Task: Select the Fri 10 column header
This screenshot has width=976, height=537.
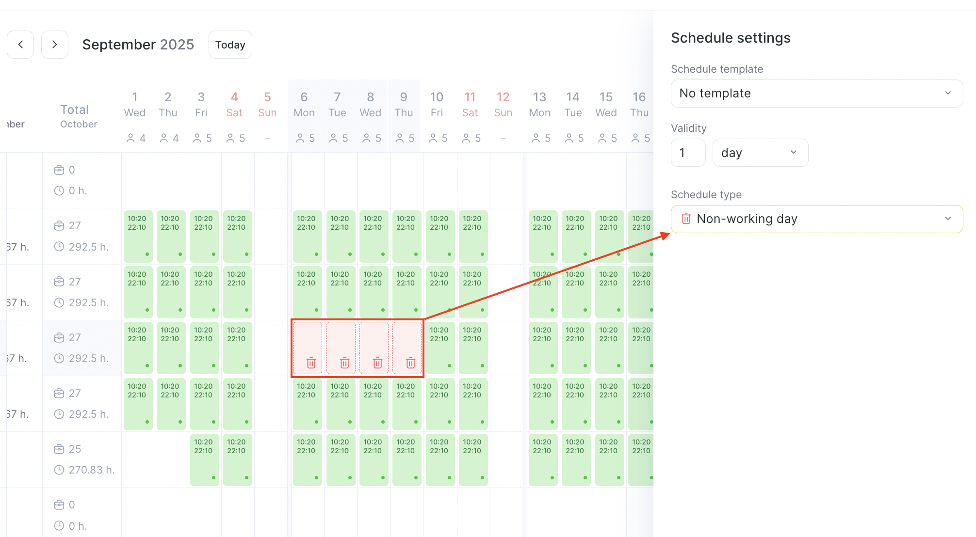Action: point(437,104)
